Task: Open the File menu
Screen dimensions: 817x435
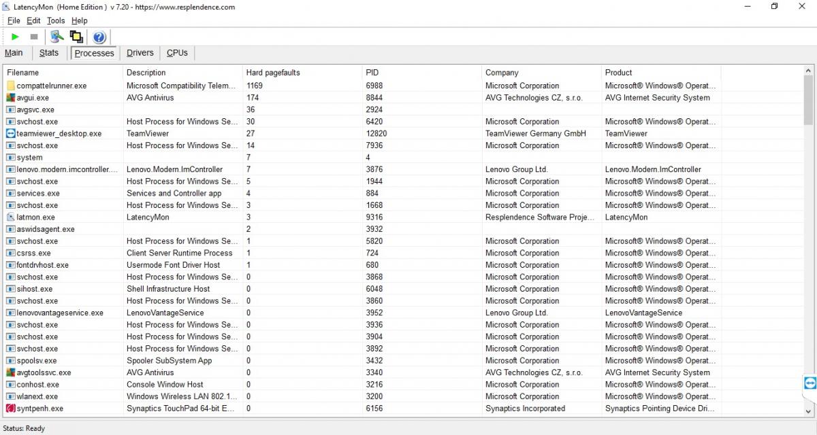Action: 14,20
